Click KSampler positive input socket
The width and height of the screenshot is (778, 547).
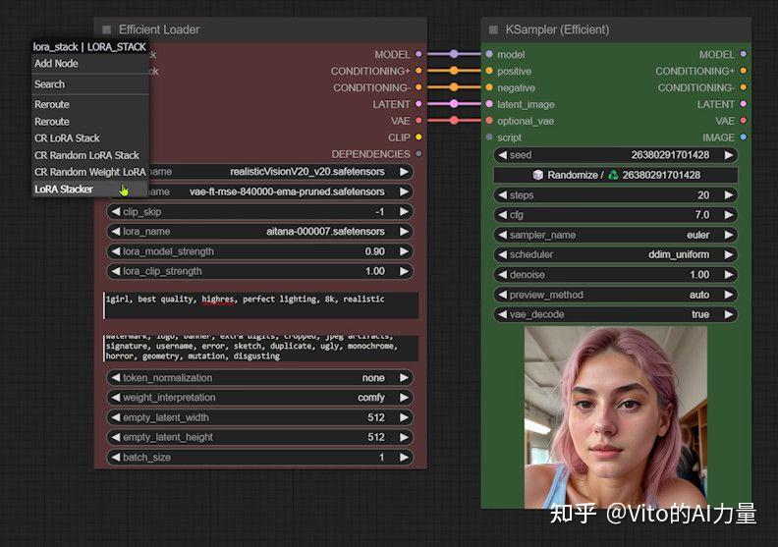pos(489,71)
